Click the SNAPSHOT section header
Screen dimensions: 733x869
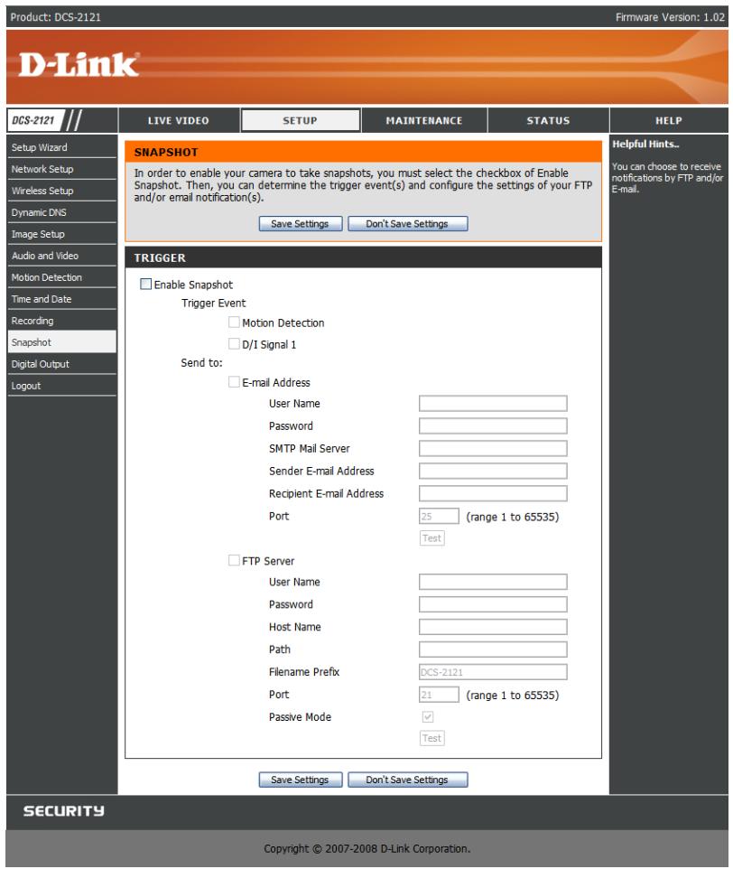(363, 152)
